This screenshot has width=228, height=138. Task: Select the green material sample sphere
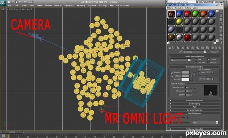coord(196,14)
